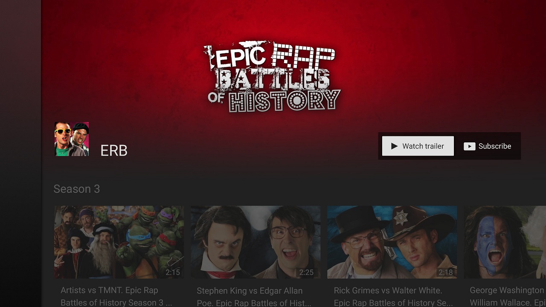Play the Rick Grimes vs Walter White thumbnail
The height and width of the screenshot is (307, 546).
click(x=392, y=242)
